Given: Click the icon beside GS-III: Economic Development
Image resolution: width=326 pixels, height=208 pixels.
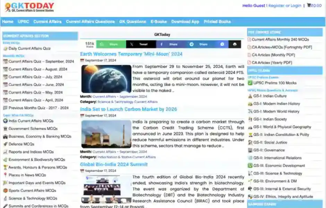Looking at the screenshot, I should tap(250, 166).
